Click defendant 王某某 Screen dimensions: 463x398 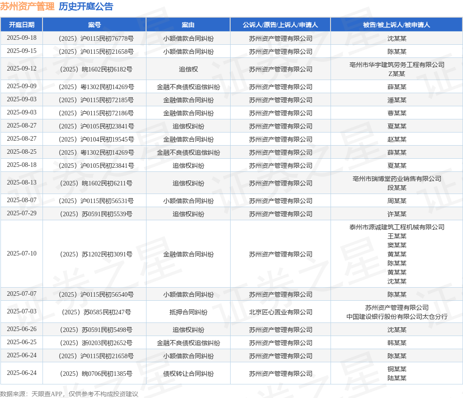(397, 236)
